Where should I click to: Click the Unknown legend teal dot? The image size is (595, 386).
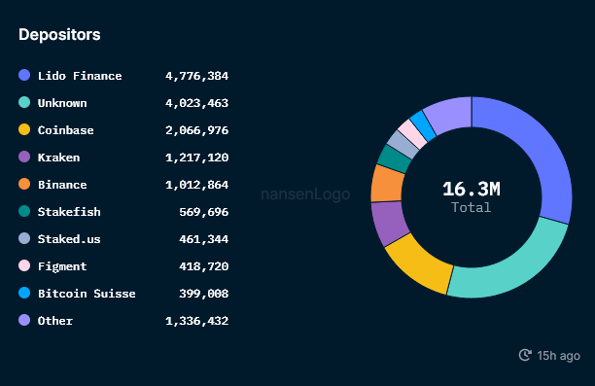pos(24,102)
